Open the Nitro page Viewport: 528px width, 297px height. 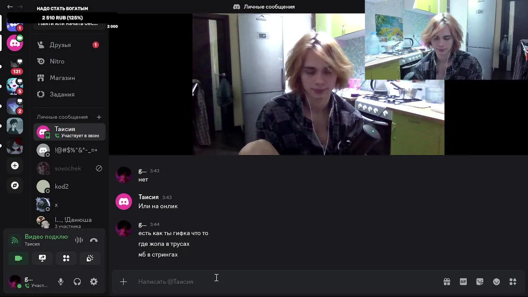(69, 61)
